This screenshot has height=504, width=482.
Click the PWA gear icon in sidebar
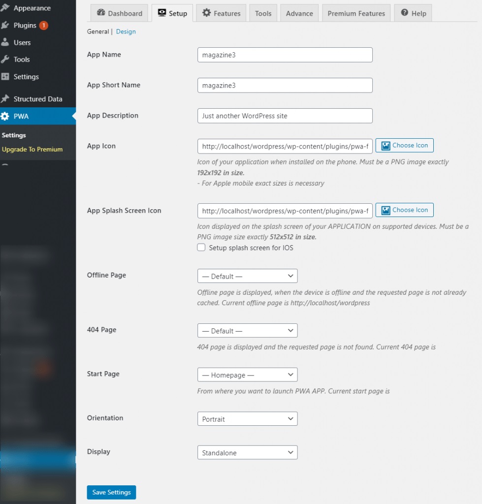[x=5, y=117]
